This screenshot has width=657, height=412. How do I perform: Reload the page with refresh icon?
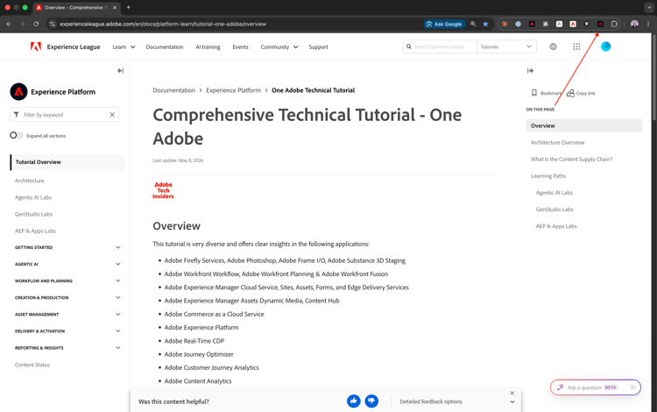[x=36, y=24]
